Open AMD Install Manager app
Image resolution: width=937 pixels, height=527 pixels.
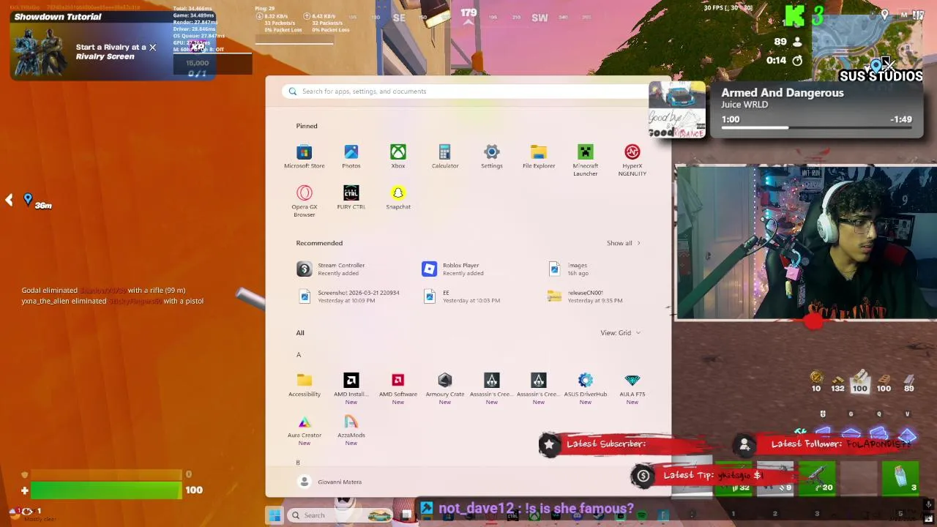tap(351, 389)
